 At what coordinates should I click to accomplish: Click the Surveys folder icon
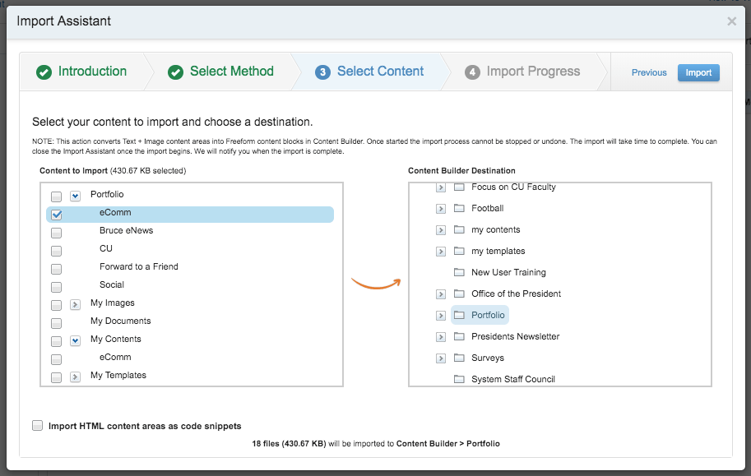point(459,358)
